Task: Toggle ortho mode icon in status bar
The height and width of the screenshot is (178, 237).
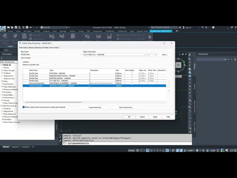Action: (147, 150)
